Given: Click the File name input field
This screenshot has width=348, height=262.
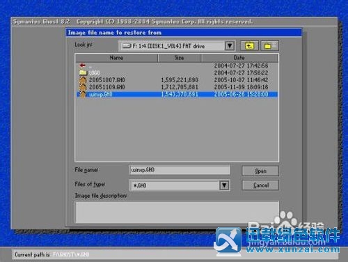Looking at the screenshot, I should (x=180, y=170).
